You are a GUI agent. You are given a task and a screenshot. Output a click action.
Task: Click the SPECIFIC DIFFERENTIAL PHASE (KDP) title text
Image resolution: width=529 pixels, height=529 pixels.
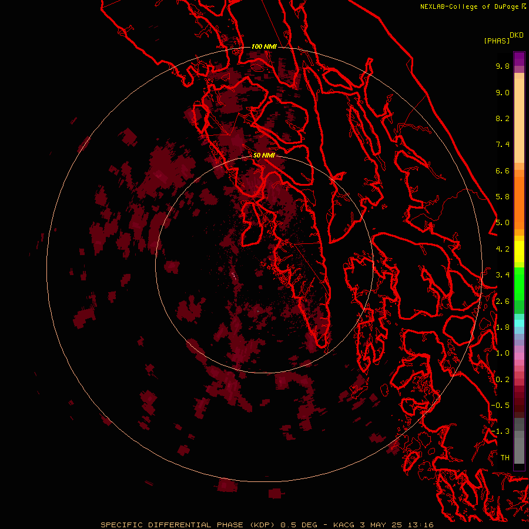click(188, 525)
